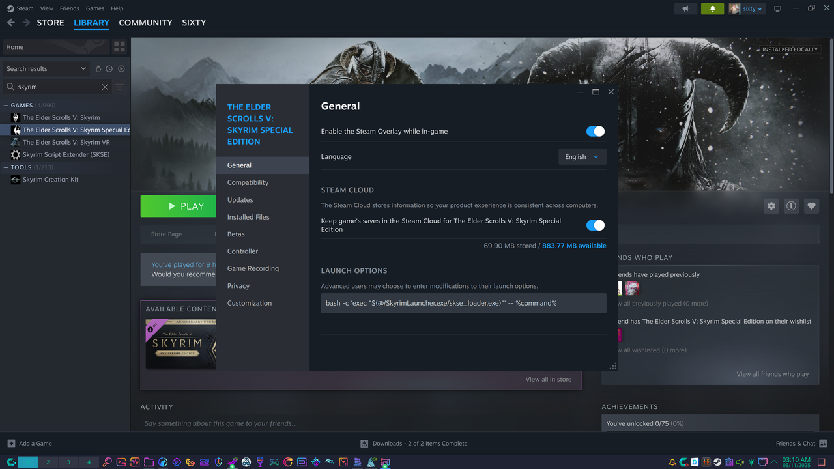The width and height of the screenshot is (834, 469).
Task: Open the COMMUNITY menu in the navigation
Action: [x=145, y=23]
